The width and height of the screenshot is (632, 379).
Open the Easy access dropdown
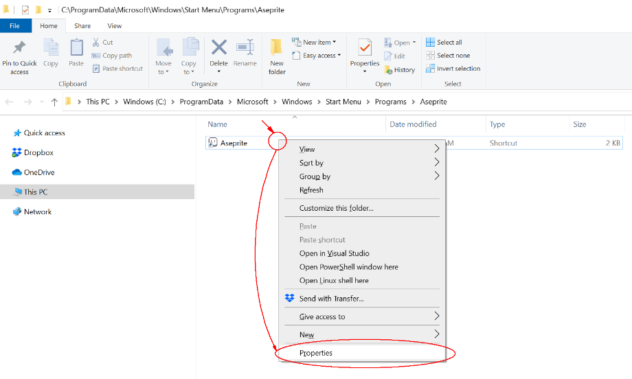[317, 56]
